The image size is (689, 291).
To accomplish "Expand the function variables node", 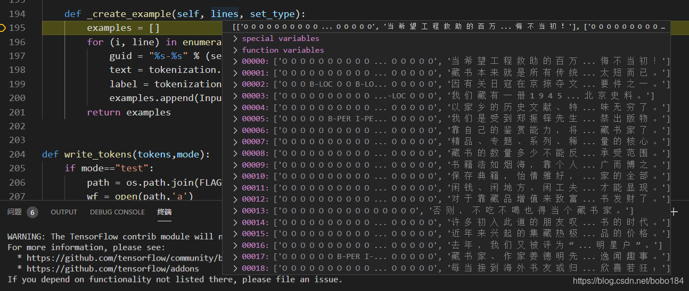I will (x=235, y=50).
